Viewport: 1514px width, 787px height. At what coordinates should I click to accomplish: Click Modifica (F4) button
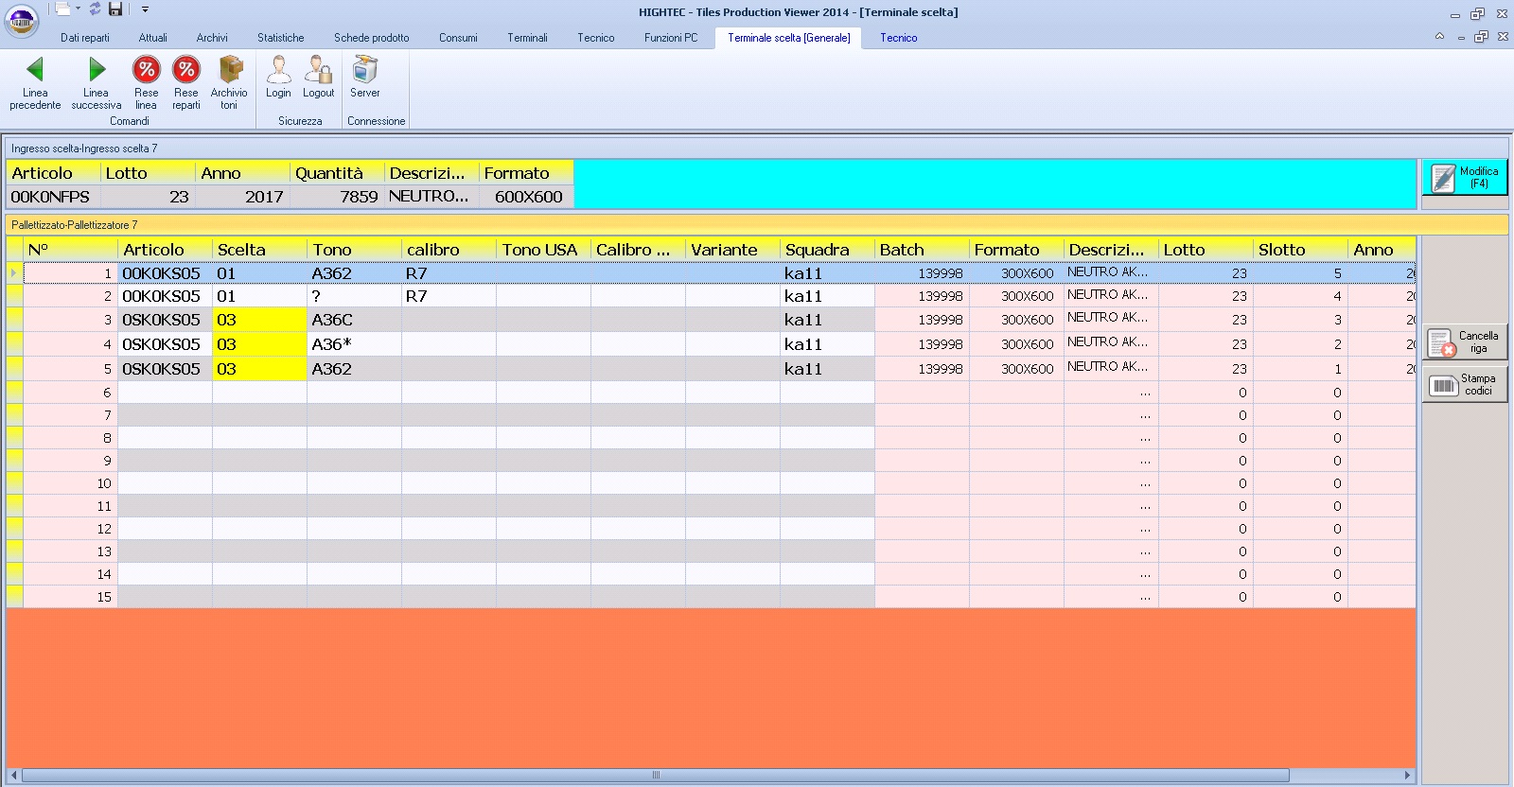click(x=1465, y=178)
